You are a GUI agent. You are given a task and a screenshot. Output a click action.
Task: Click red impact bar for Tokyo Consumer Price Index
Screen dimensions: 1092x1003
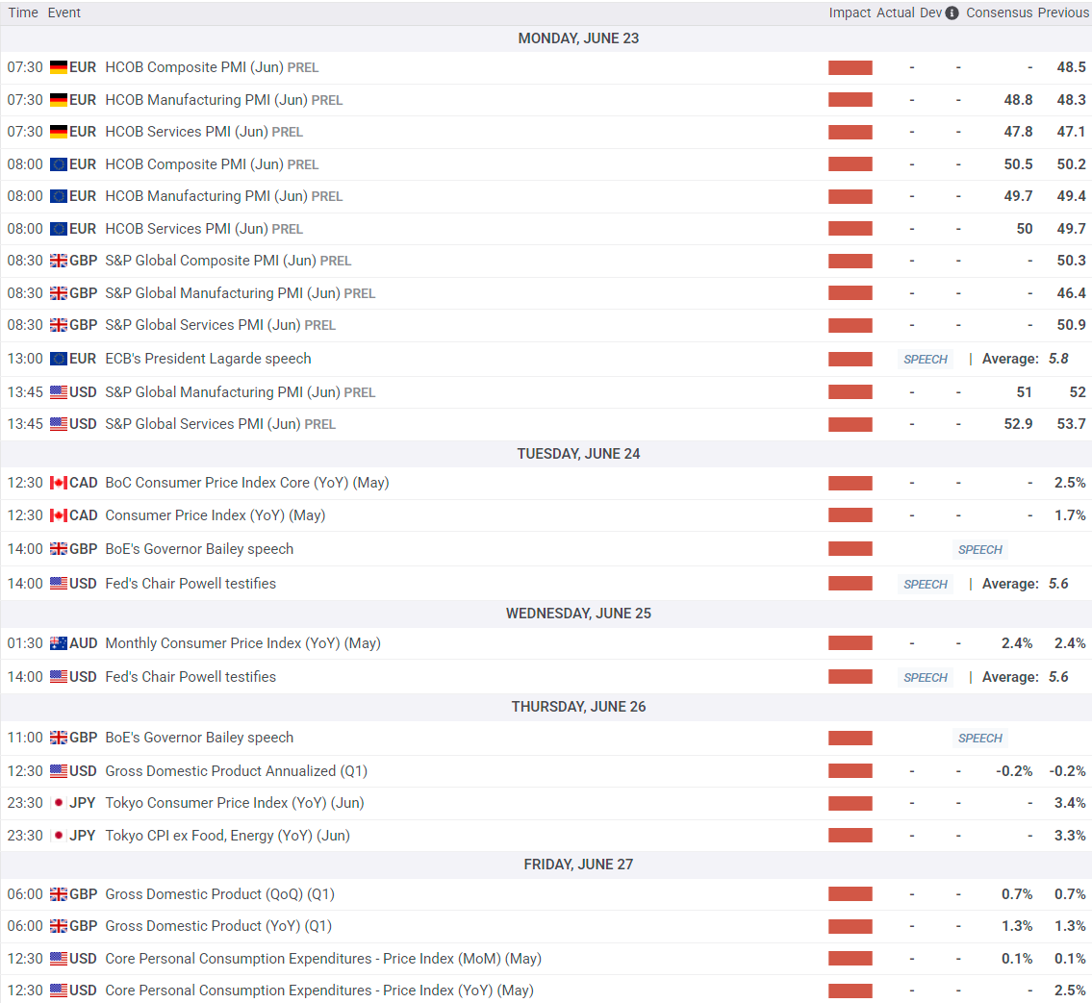coord(851,804)
